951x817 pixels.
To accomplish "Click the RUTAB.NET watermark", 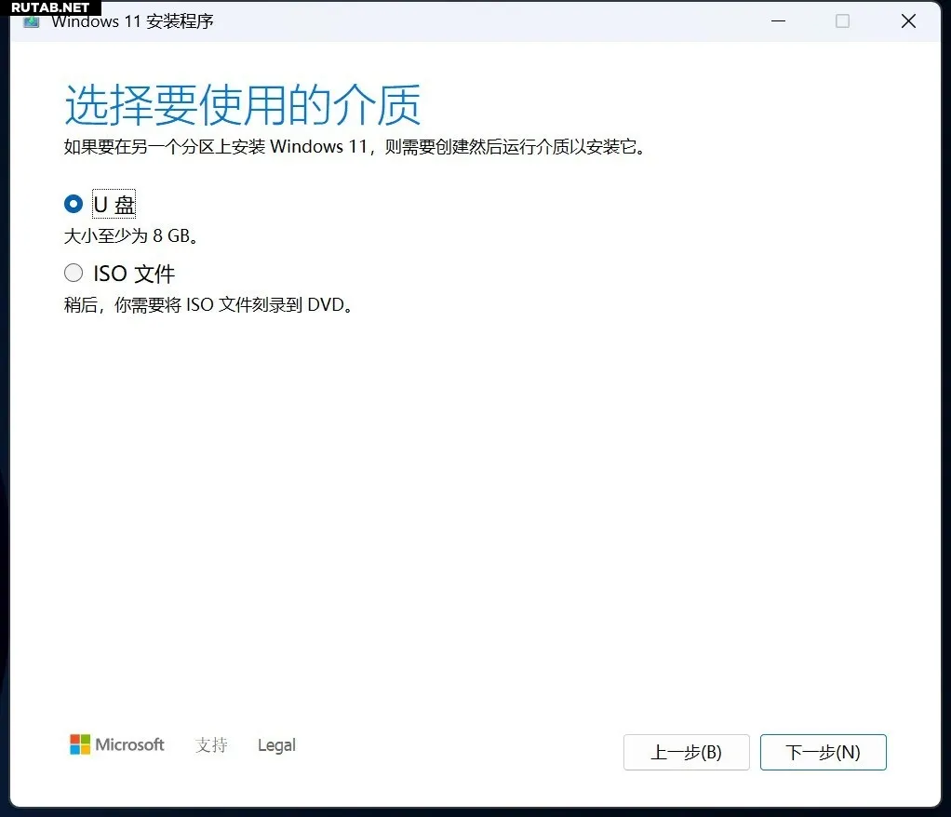I will (50, 7).
